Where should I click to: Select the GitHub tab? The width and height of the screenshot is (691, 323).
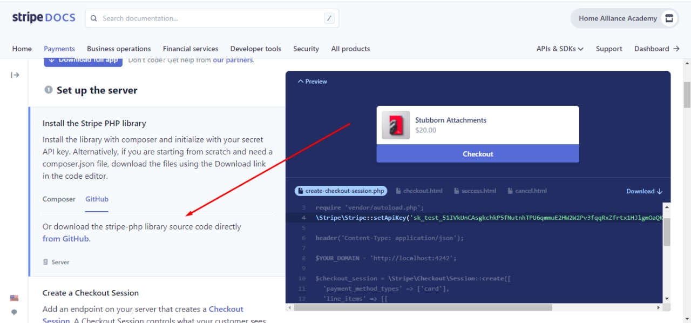97,199
